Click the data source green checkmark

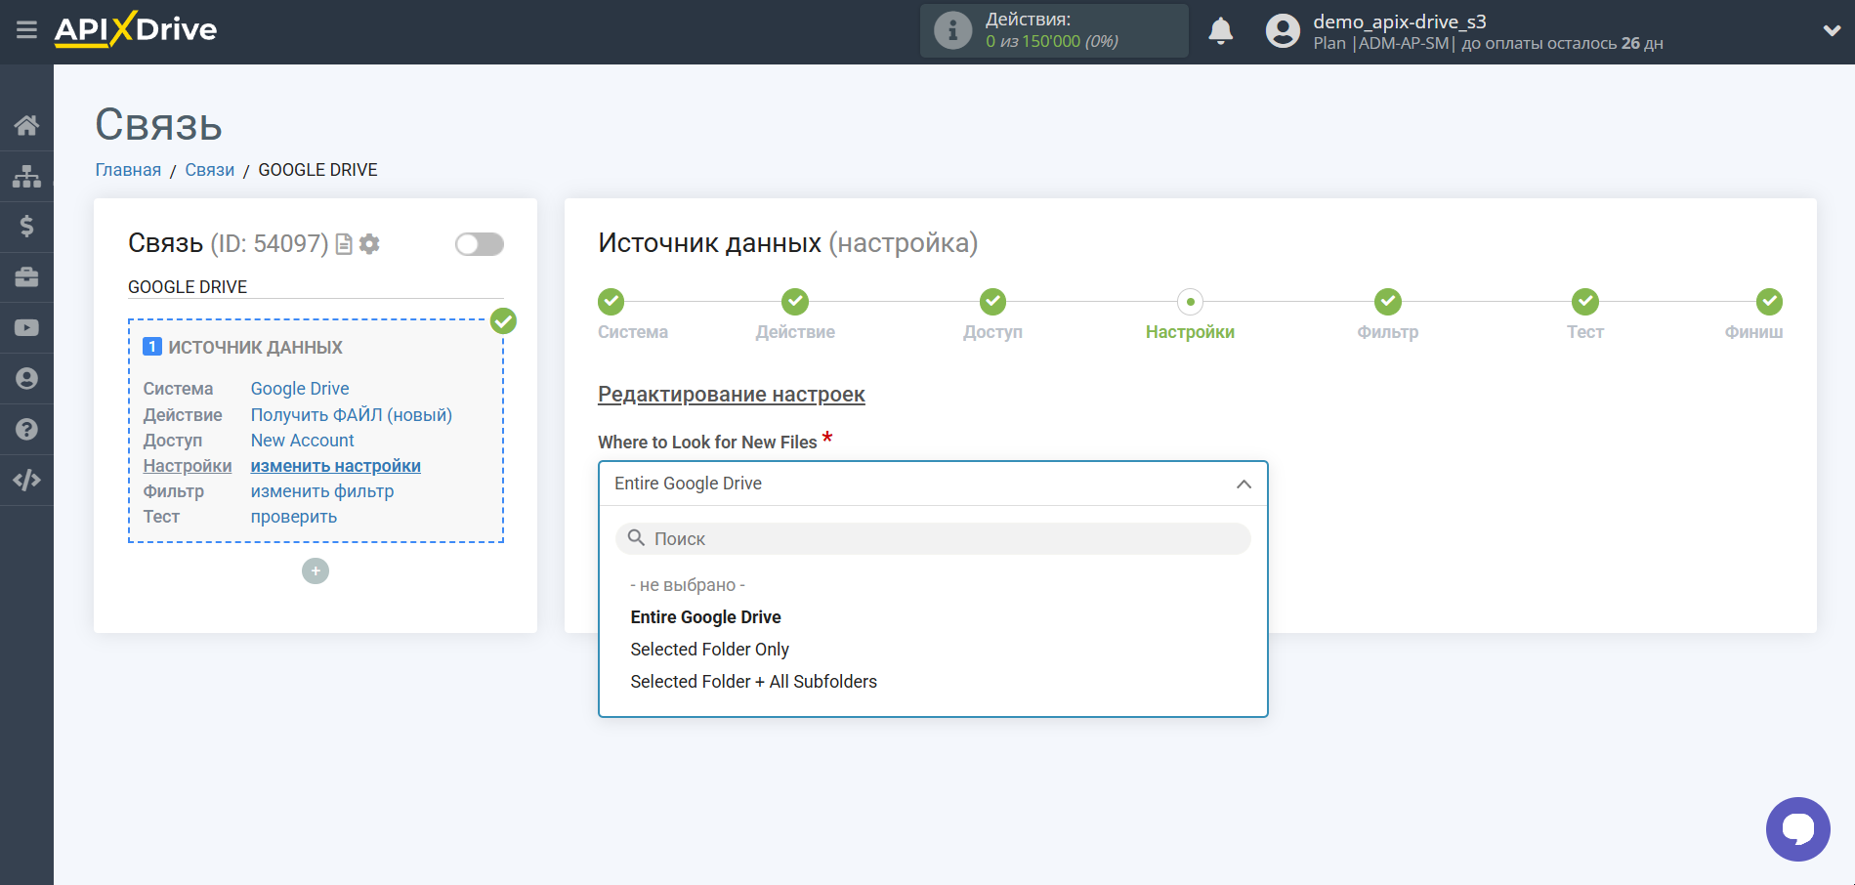point(503,320)
